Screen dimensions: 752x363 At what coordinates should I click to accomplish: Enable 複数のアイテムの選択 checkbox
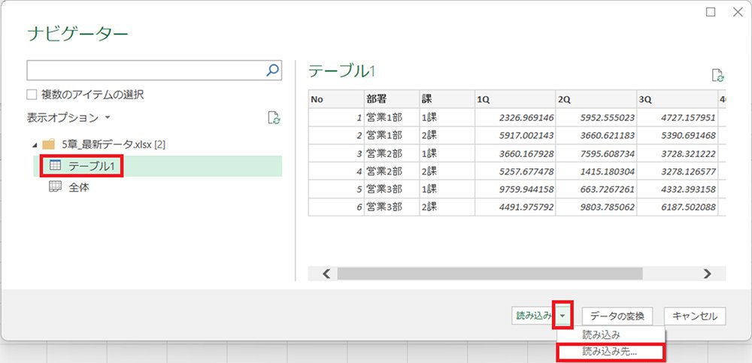(32, 95)
